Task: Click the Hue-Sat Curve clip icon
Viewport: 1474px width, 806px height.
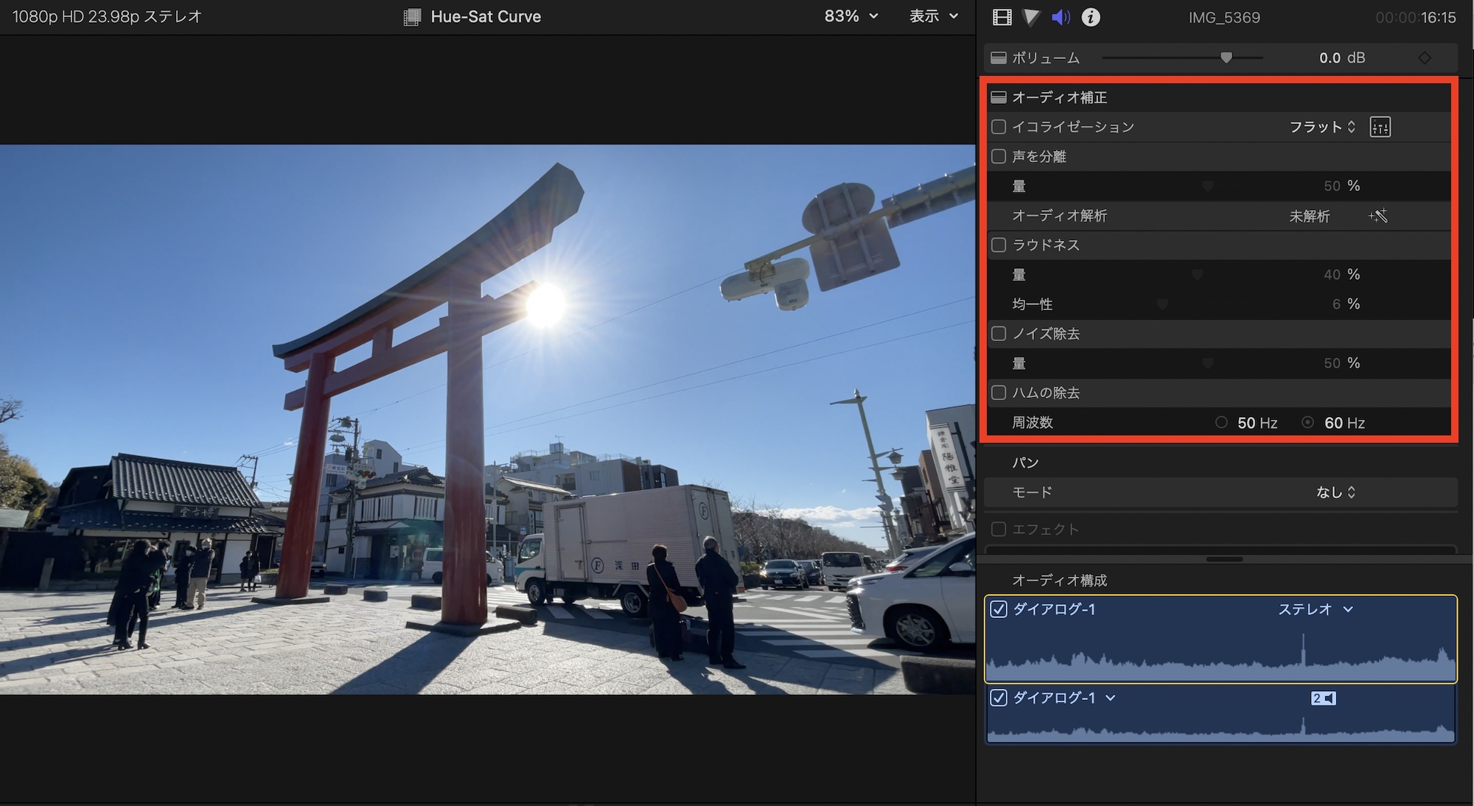Action: tap(413, 17)
